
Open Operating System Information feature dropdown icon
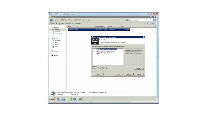point(98,49)
